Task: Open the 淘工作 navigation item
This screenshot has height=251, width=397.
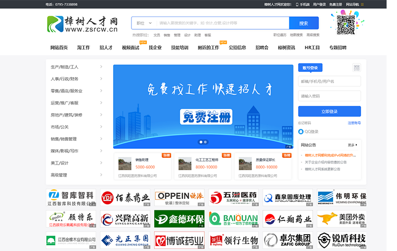Action: point(83,48)
